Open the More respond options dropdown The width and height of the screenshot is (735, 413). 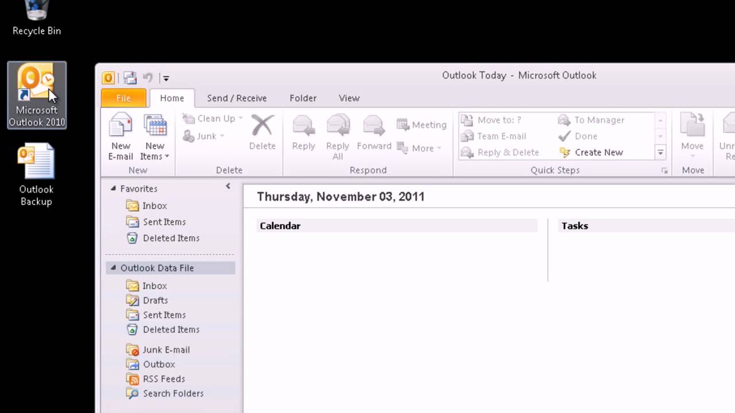click(419, 148)
